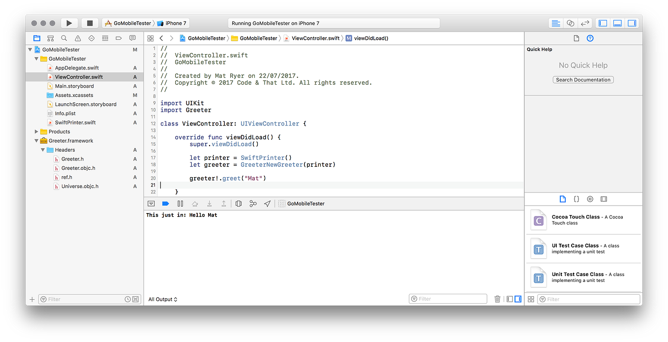Open the All Output dropdown
The image size is (668, 342).
click(162, 299)
